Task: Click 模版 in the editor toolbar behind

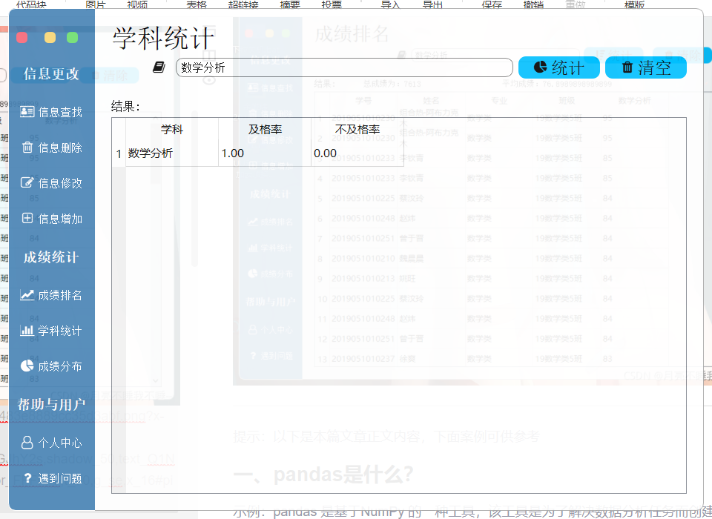Action: 634,4
